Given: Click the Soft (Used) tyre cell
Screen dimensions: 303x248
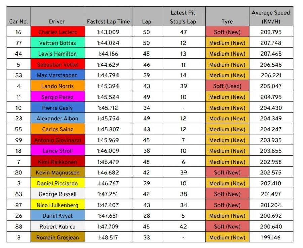Looking at the screenshot, I should click(227, 86).
